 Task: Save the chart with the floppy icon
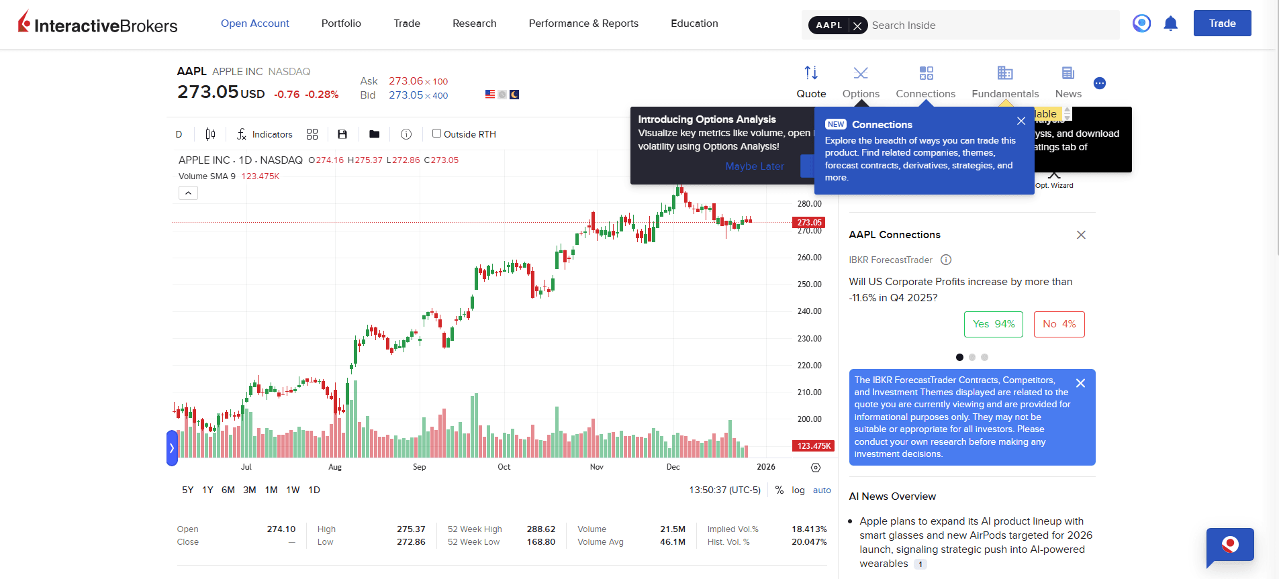click(x=342, y=134)
